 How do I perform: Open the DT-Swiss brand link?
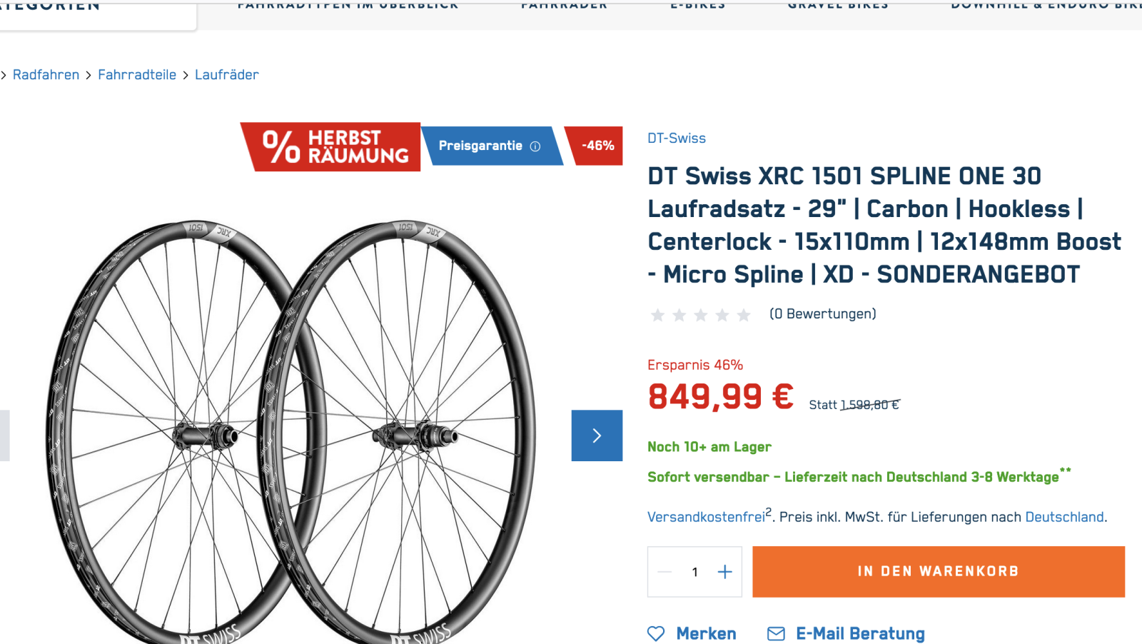coord(677,139)
